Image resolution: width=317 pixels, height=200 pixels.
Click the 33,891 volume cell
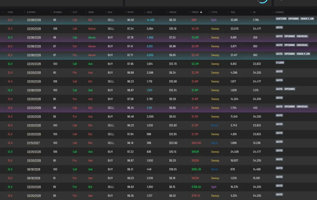(x=234, y=20)
